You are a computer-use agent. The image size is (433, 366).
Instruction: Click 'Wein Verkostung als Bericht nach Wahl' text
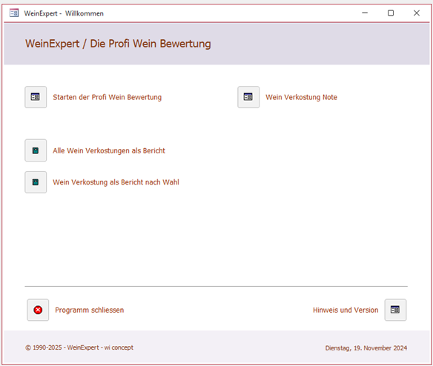[116, 182]
